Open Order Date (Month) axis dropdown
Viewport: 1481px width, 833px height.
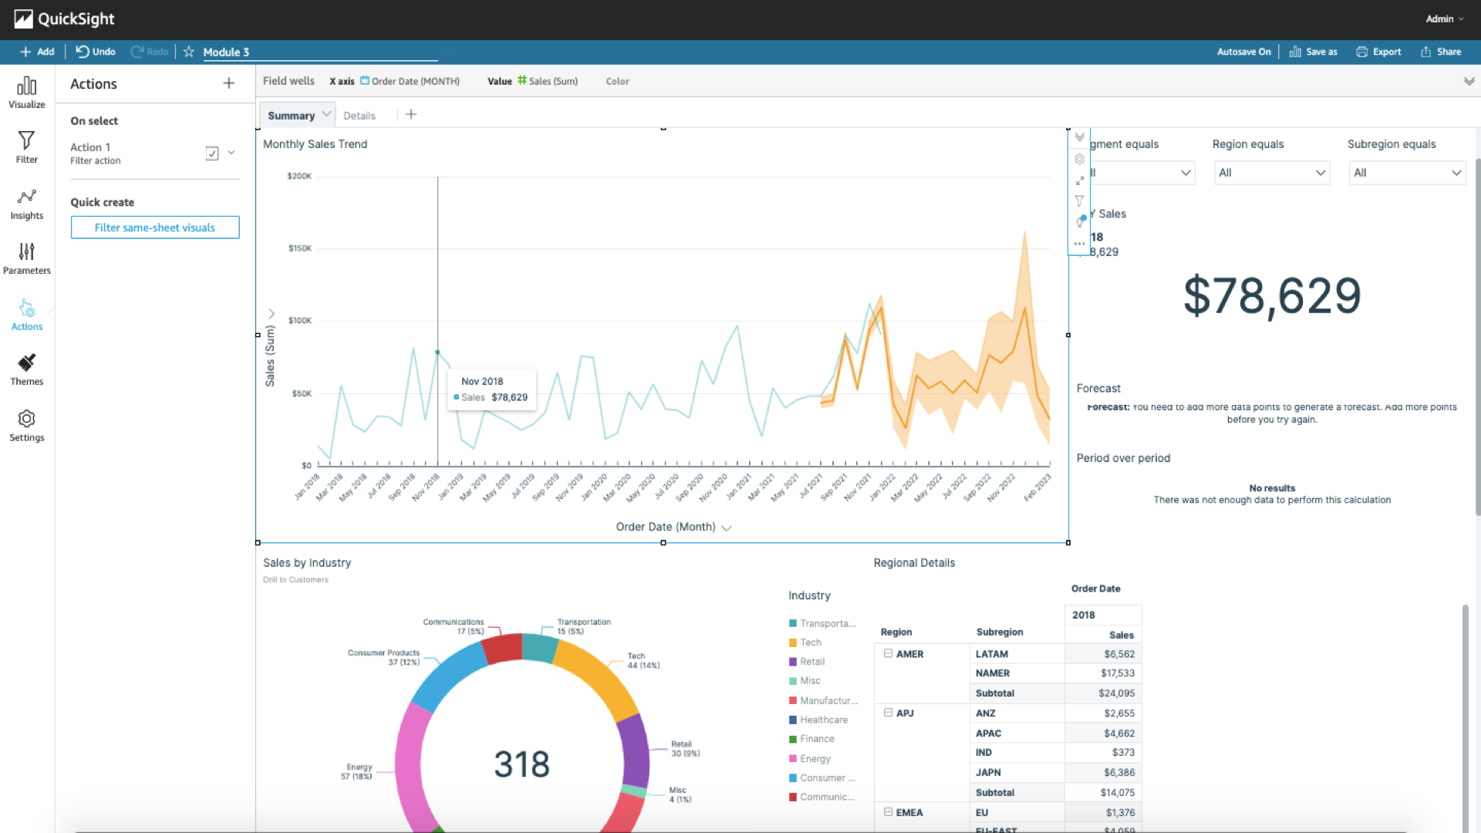pyautogui.click(x=727, y=528)
